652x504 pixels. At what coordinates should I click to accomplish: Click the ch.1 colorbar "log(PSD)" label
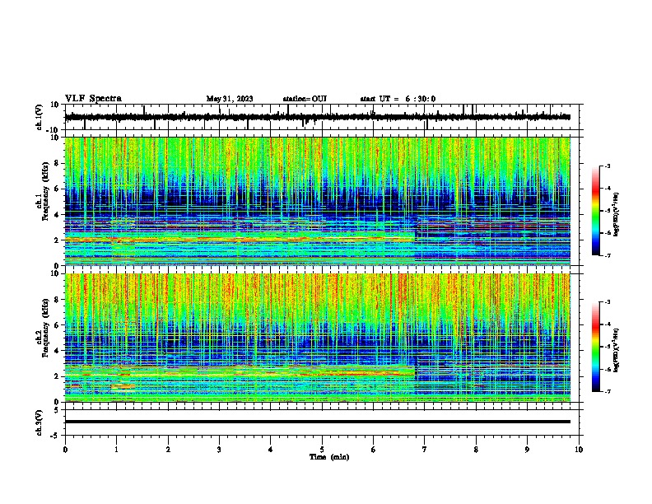tap(617, 214)
